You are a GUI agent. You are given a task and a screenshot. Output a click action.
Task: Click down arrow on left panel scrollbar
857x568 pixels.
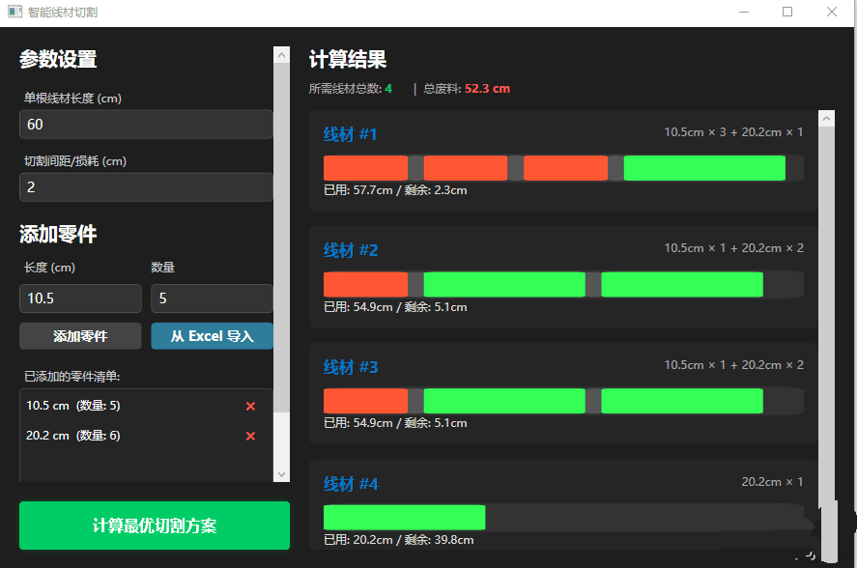tap(281, 474)
